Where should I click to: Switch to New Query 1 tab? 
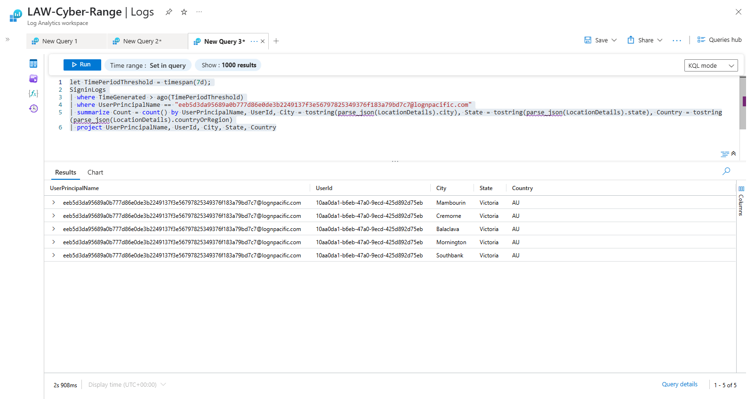[60, 41]
